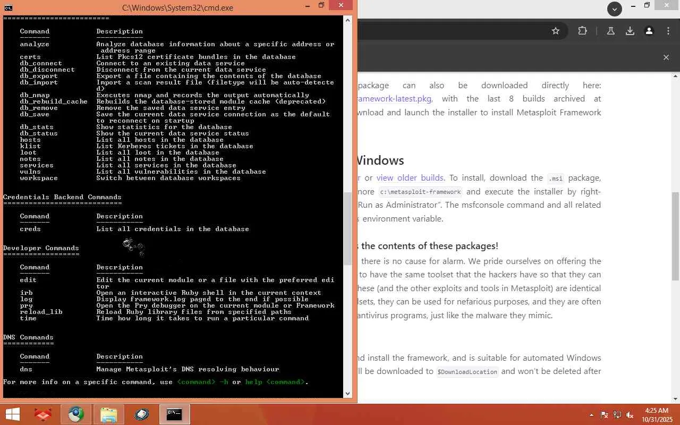The height and width of the screenshot is (425, 680).
Task: Show browser downloads
Action: (x=630, y=31)
